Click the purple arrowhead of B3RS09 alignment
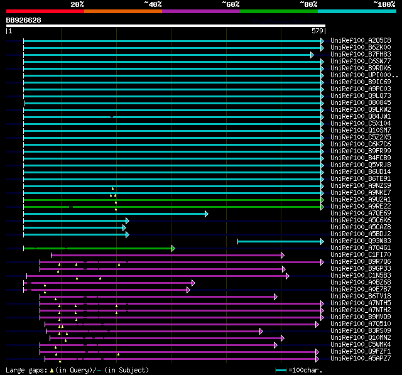 click(x=261, y=332)
